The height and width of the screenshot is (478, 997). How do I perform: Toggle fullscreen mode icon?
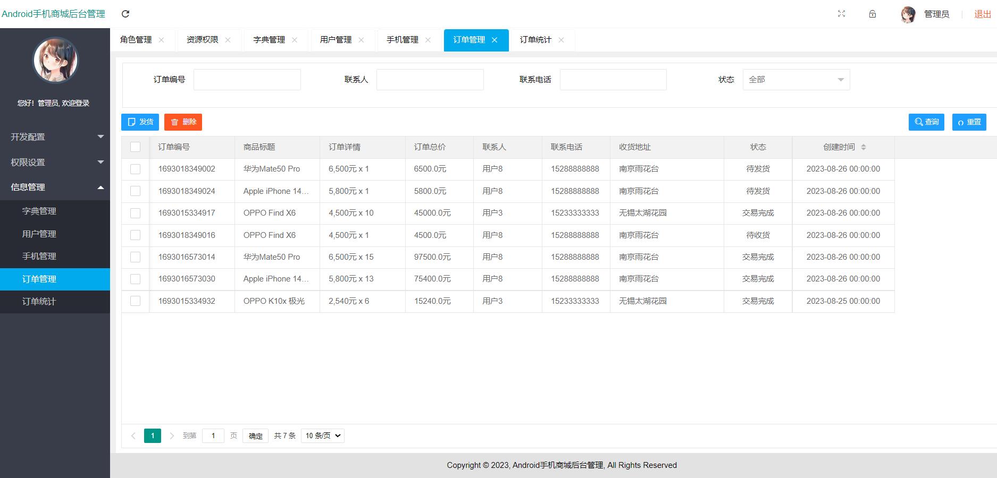coord(841,14)
